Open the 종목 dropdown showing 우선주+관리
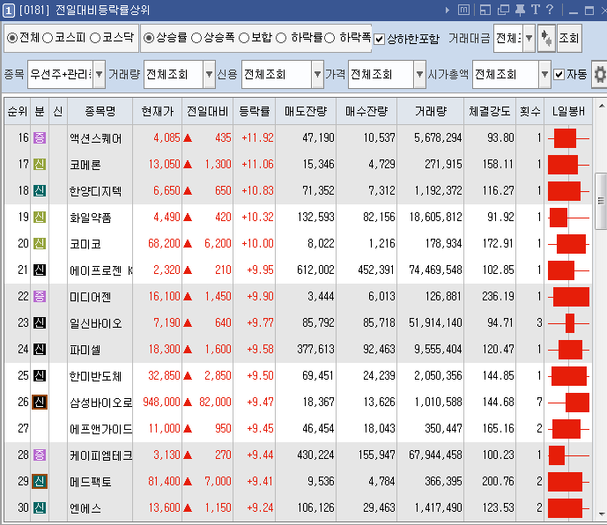 tap(99, 74)
